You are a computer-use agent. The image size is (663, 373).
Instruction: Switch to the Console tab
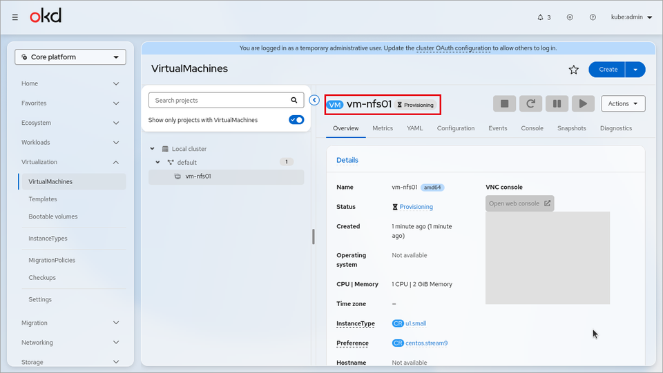tap(532, 128)
